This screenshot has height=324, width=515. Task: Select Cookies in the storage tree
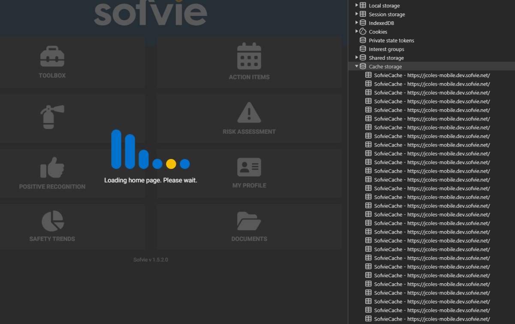(x=378, y=32)
